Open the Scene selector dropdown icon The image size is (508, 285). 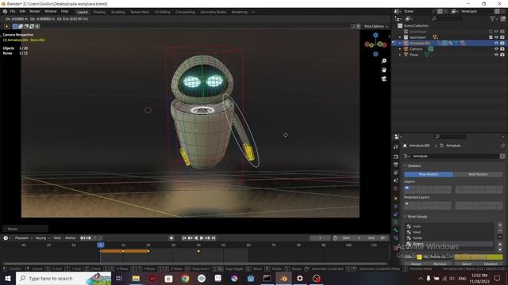pyautogui.click(x=398, y=11)
